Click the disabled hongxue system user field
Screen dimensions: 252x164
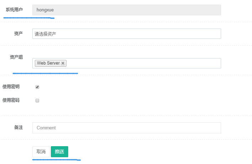point(126,10)
